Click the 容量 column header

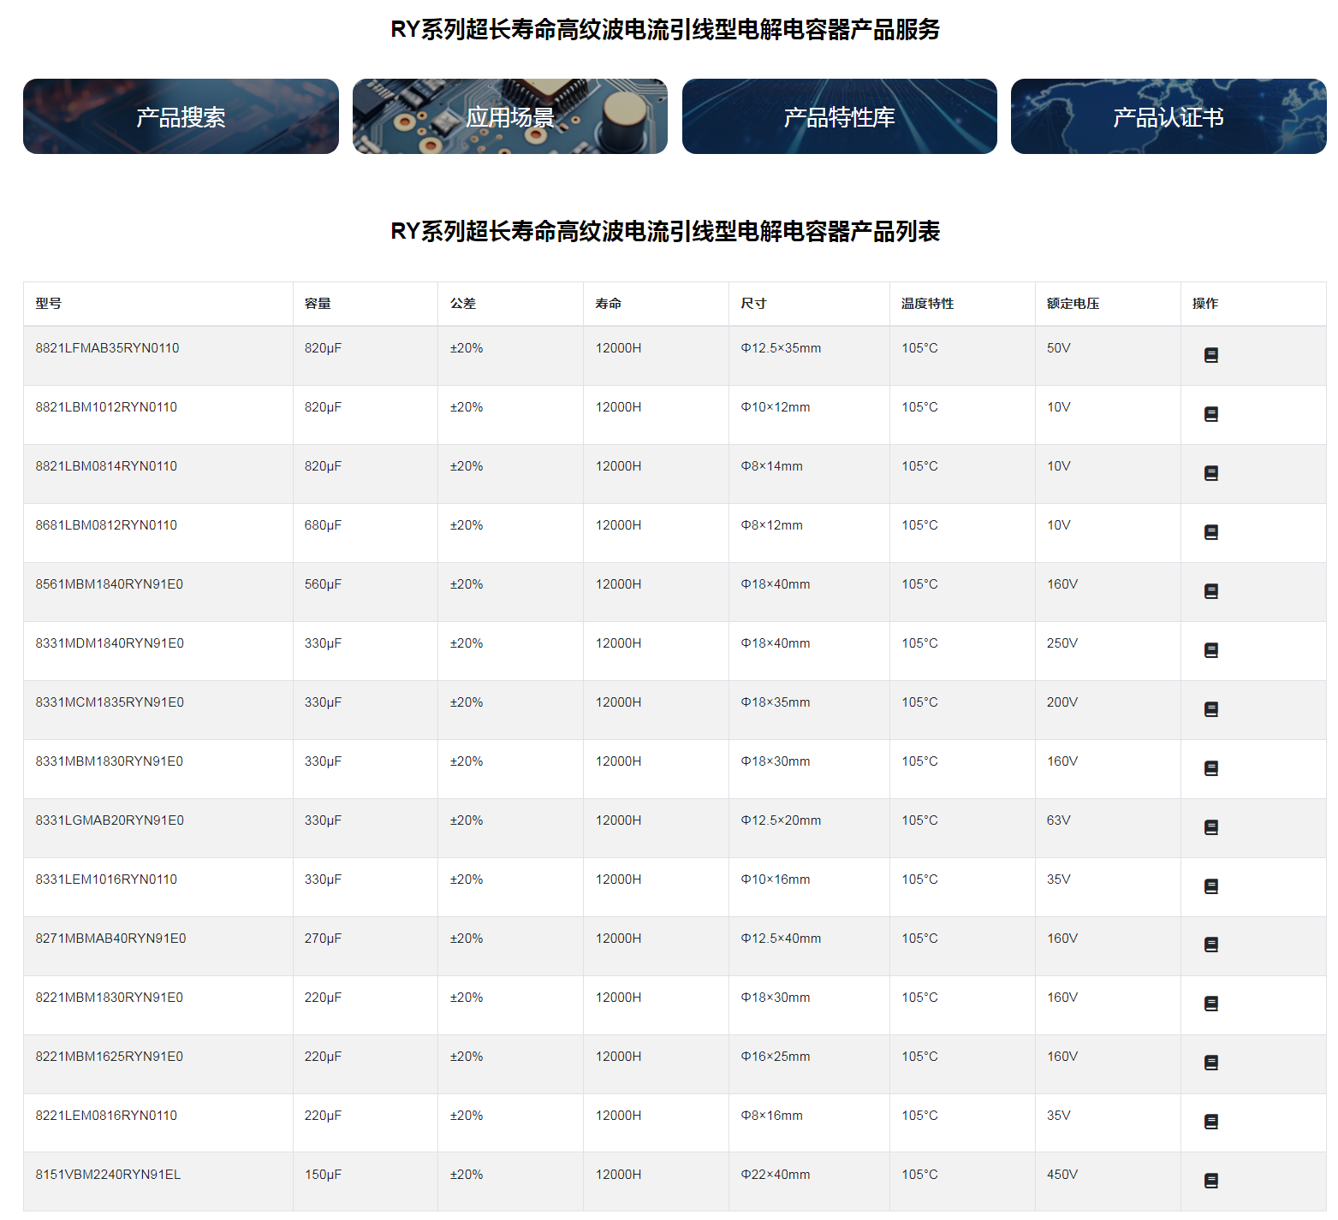318,304
